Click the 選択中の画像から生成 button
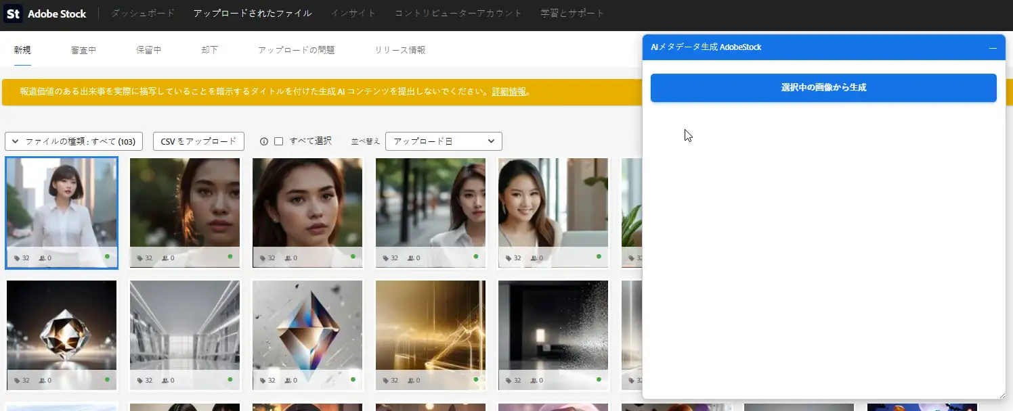 823,88
